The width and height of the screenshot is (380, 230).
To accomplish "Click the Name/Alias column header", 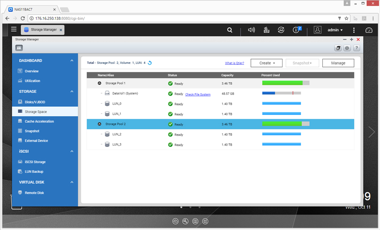I will point(106,75).
